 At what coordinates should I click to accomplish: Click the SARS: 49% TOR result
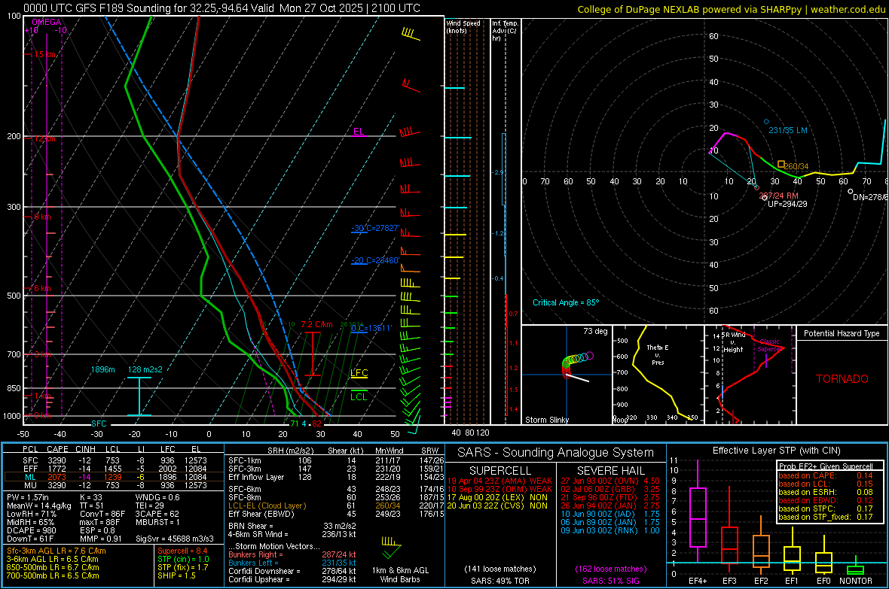[x=499, y=581]
